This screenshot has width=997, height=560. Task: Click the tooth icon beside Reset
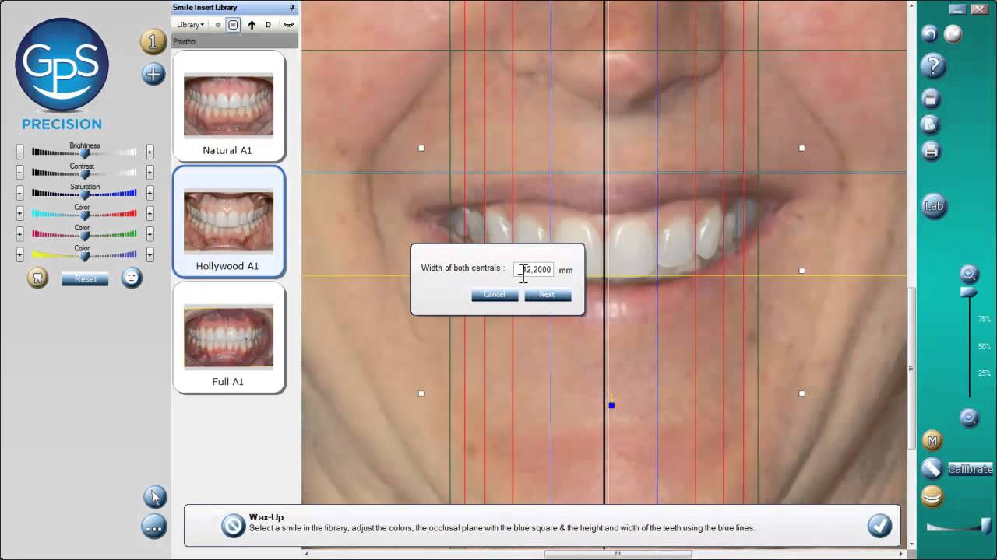coord(37,278)
